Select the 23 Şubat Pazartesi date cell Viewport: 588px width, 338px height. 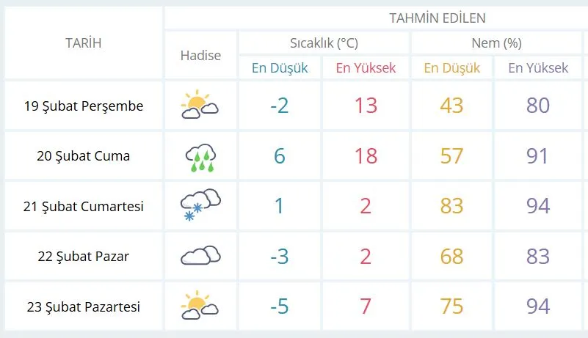83,306
